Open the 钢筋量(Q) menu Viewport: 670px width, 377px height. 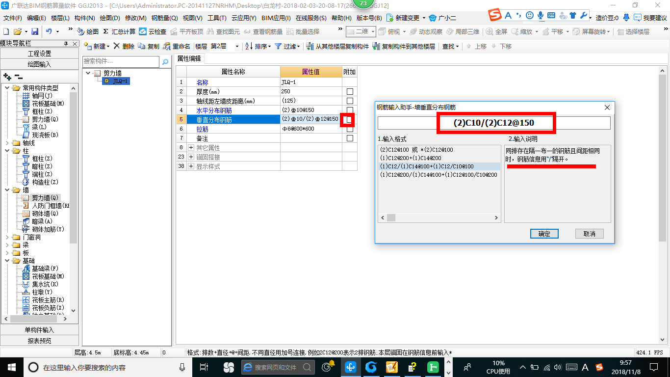164,18
